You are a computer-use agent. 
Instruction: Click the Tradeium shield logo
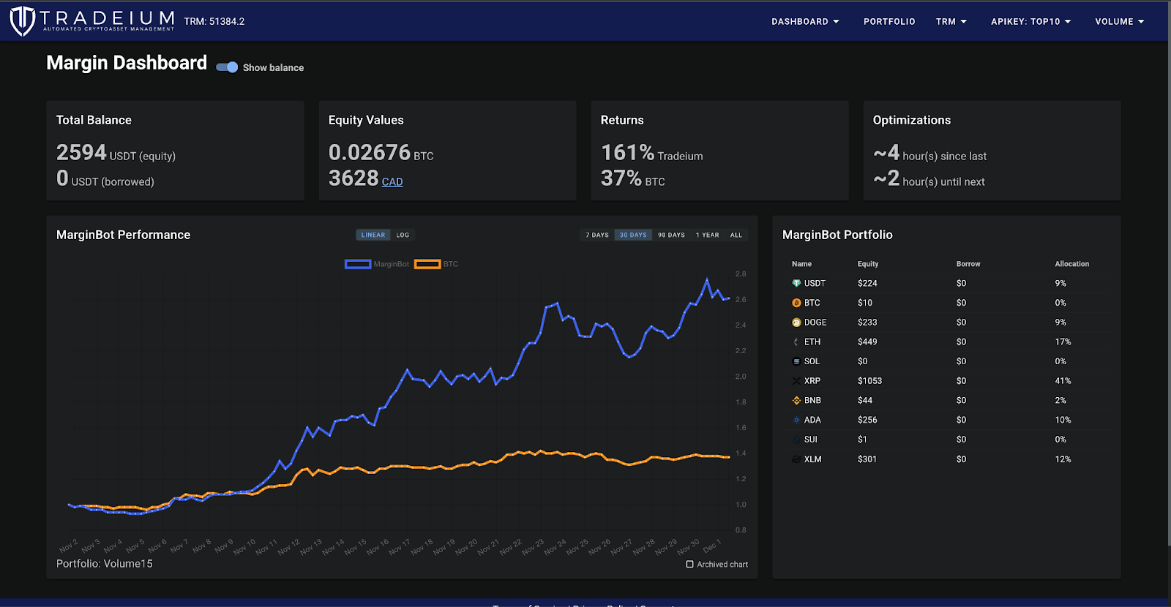(x=23, y=20)
